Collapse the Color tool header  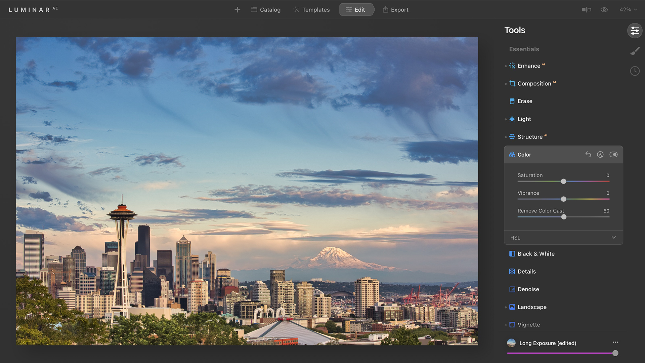[563, 155]
